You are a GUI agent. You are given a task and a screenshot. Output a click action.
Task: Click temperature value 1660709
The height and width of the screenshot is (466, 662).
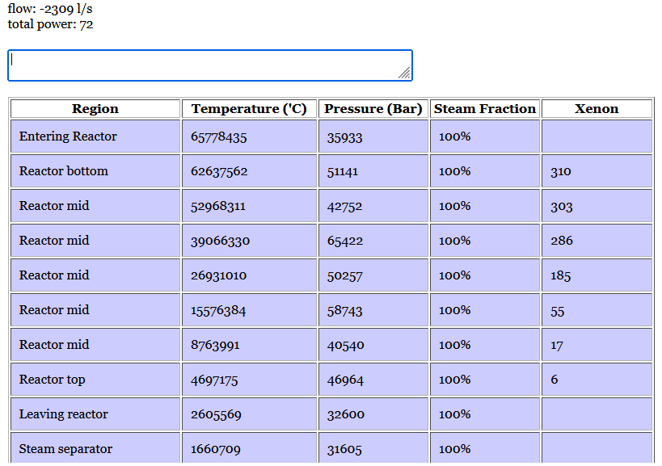[215, 449]
